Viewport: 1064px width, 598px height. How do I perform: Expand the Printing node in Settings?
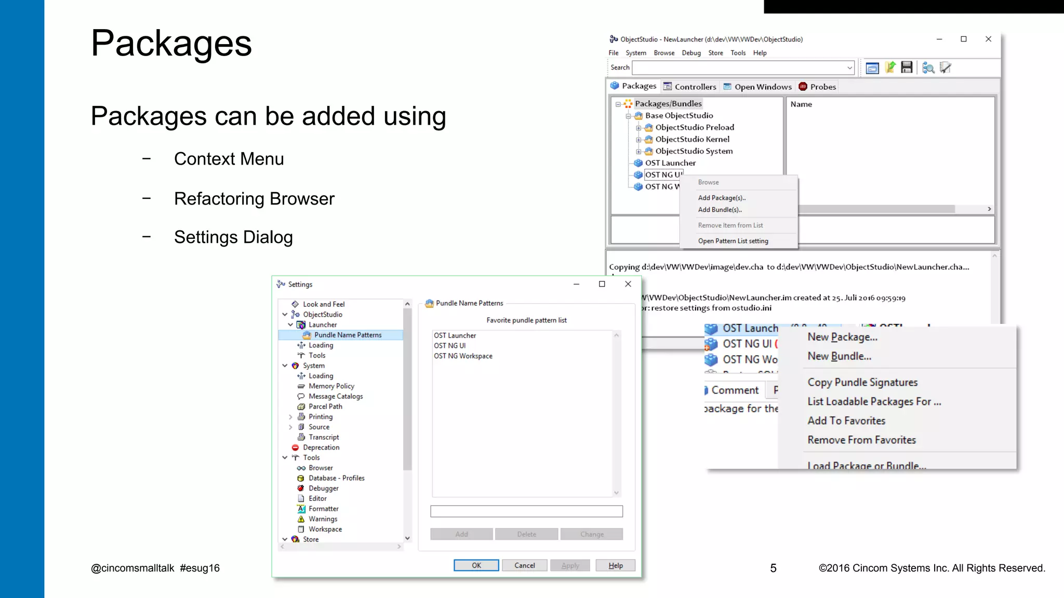pos(290,417)
